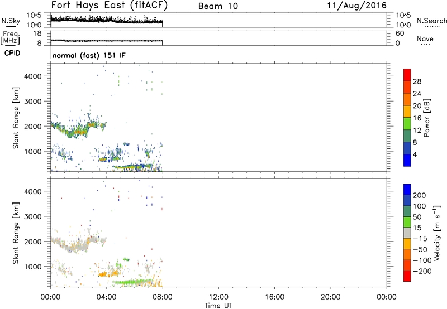Viewport: 447px width, 309px height.
Task: Click the Power [dB] colorbar label
Action: 426,118
